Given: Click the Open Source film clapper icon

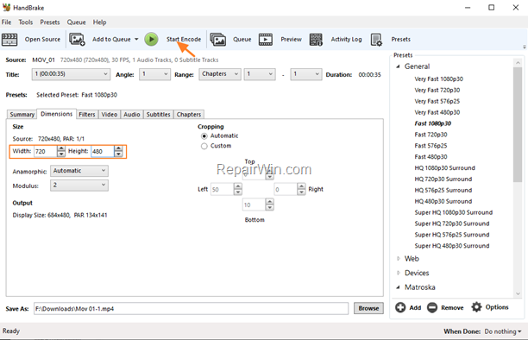Looking at the screenshot, I should tap(9, 40).
